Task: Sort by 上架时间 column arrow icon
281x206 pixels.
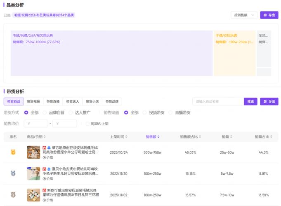Action: click(126, 137)
